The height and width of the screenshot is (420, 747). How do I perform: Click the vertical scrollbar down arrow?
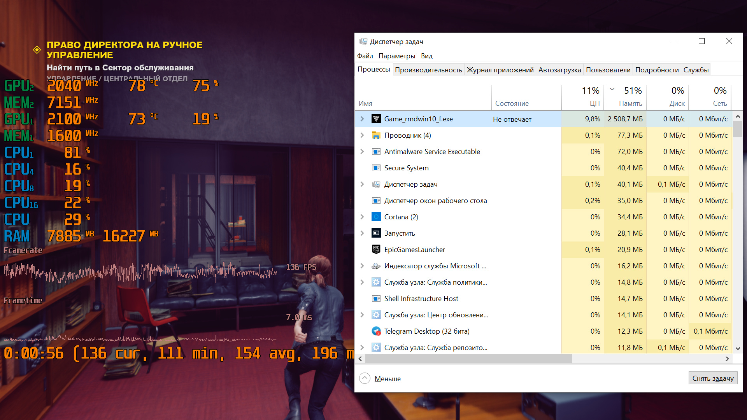[738, 349]
